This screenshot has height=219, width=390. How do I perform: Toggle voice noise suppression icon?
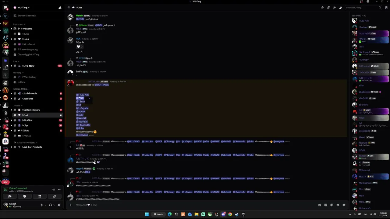coord(54,189)
